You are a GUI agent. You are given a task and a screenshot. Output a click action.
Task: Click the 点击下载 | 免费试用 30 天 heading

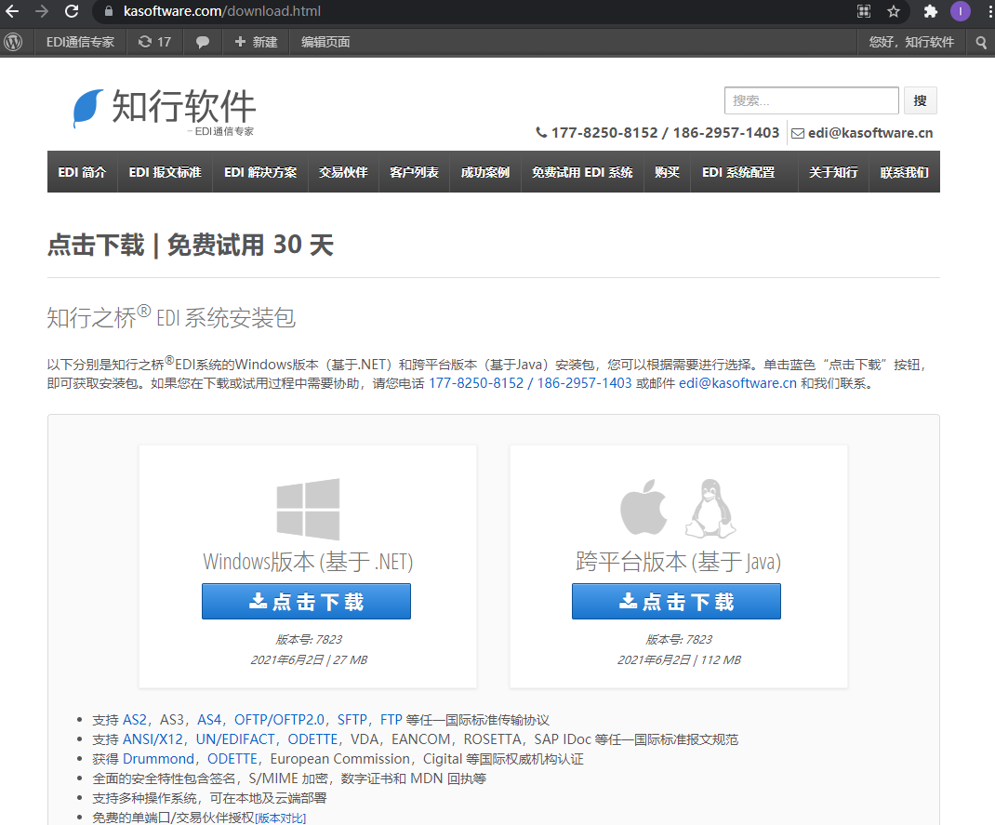[x=191, y=245]
